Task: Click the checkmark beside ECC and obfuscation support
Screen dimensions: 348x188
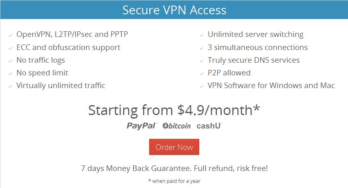Action: click(10, 48)
